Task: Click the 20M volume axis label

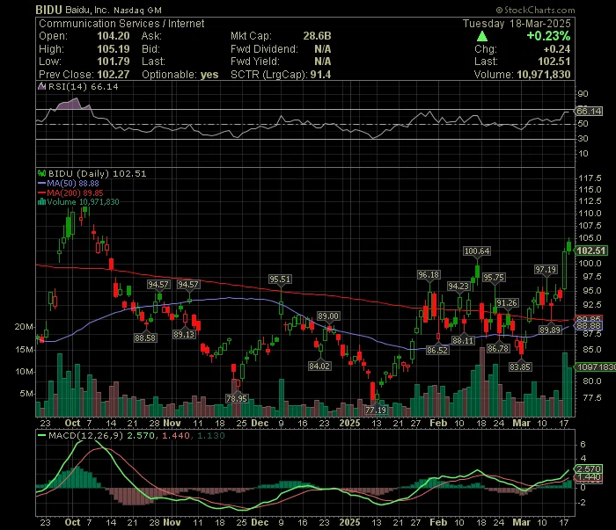Action: point(24,327)
